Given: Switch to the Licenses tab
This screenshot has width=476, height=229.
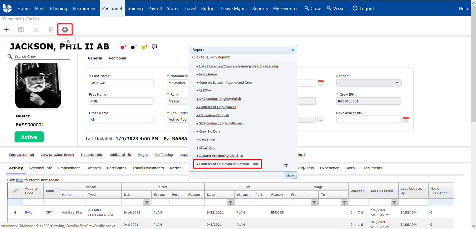Looking at the screenshot, I should (x=93, y=168).
